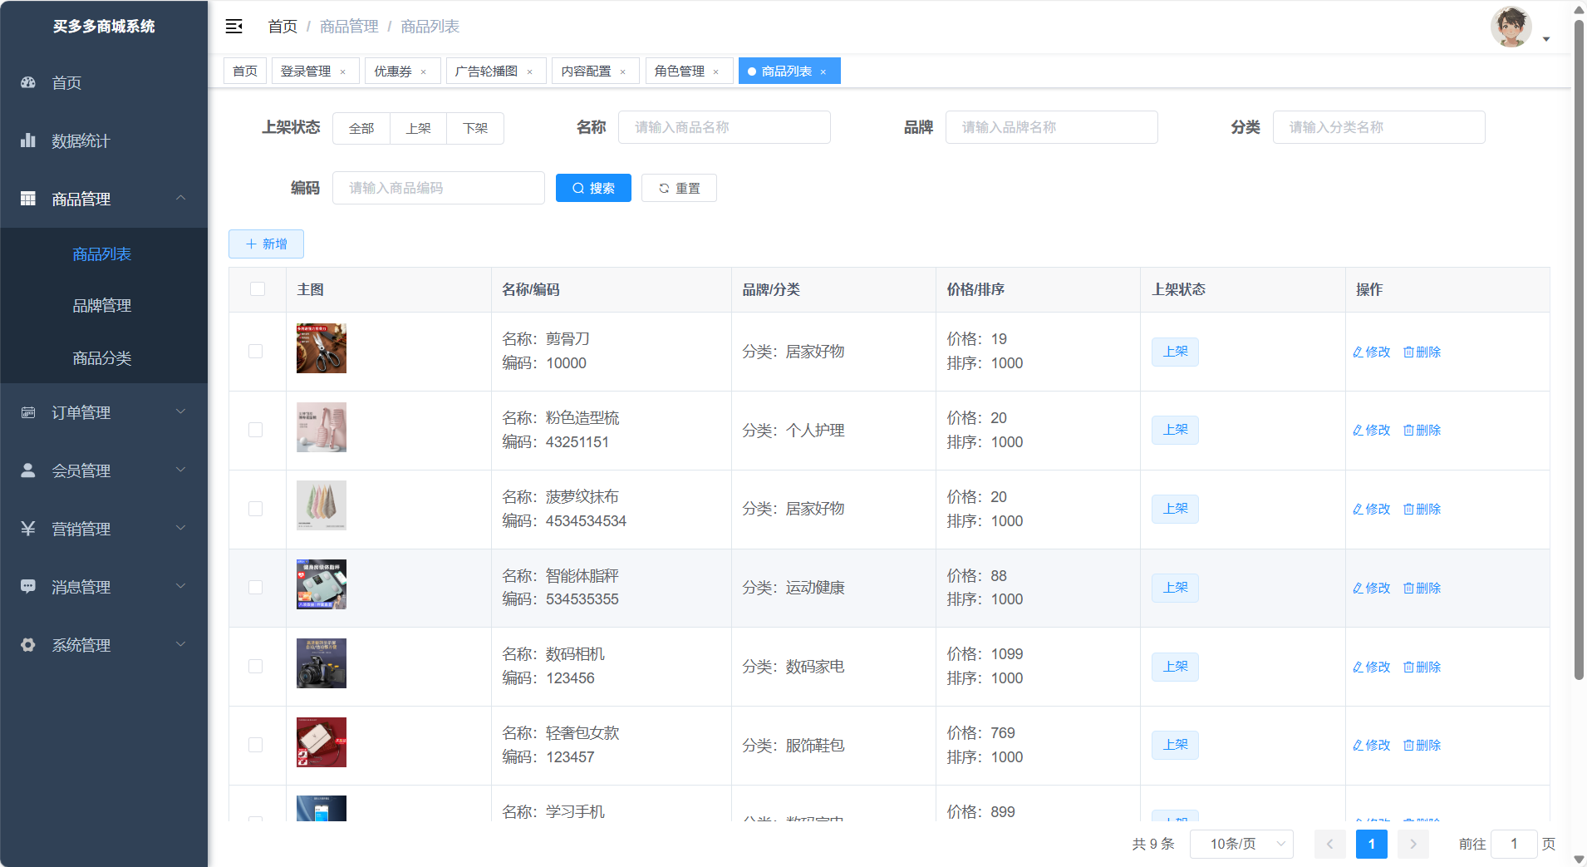
Task: Select the checkbox for 智能体脂秤 row
Action: (x=256, y=588)
